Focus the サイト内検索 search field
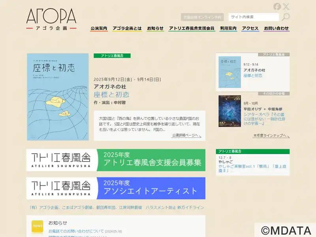This screenshot has height=237, width=316. coord(254,17)
